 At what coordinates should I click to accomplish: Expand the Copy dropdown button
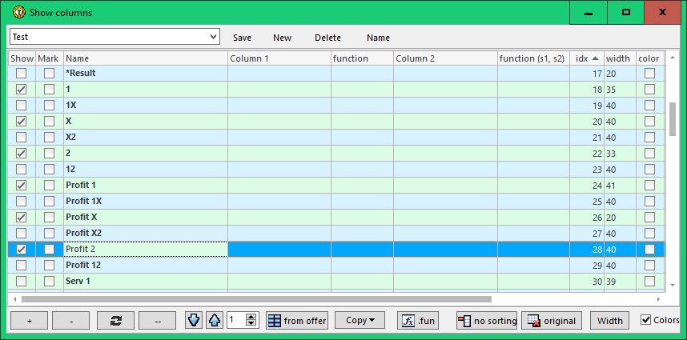pos(360,321)
